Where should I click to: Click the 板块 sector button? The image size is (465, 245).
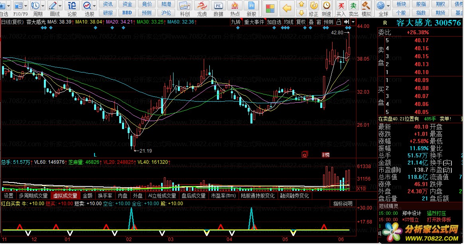(401, 4)
